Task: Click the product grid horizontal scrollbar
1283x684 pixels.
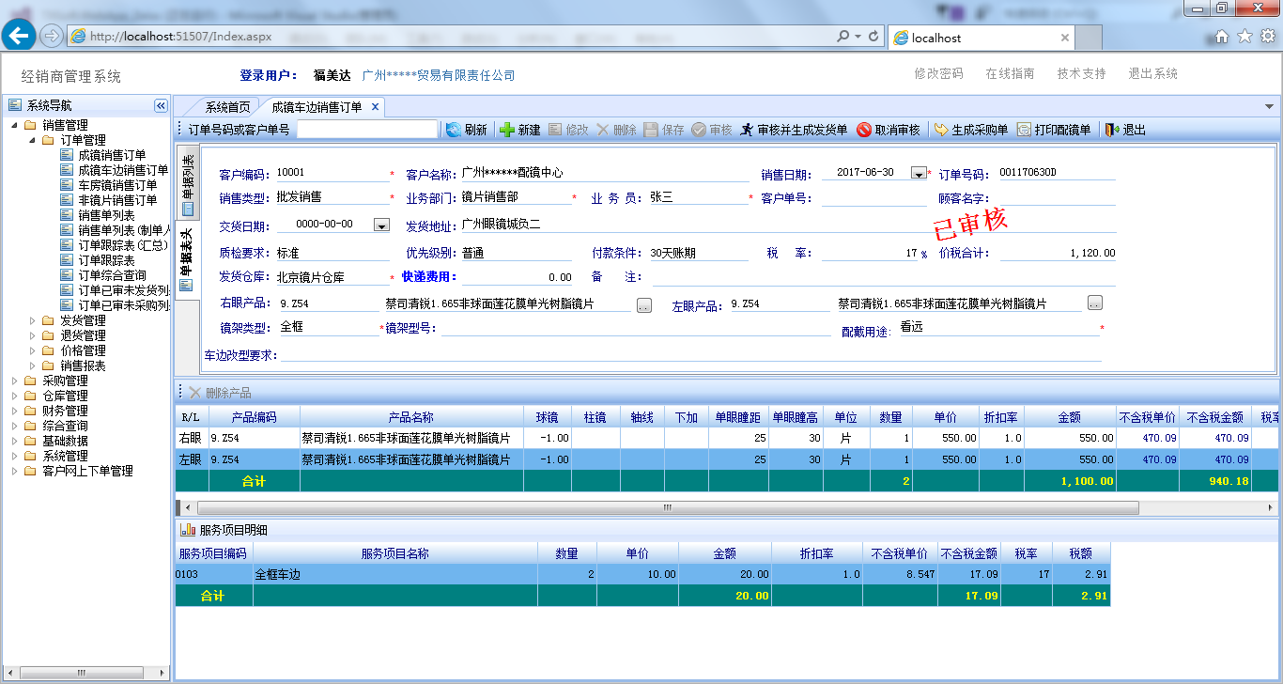Action: (x=668, y=507)
